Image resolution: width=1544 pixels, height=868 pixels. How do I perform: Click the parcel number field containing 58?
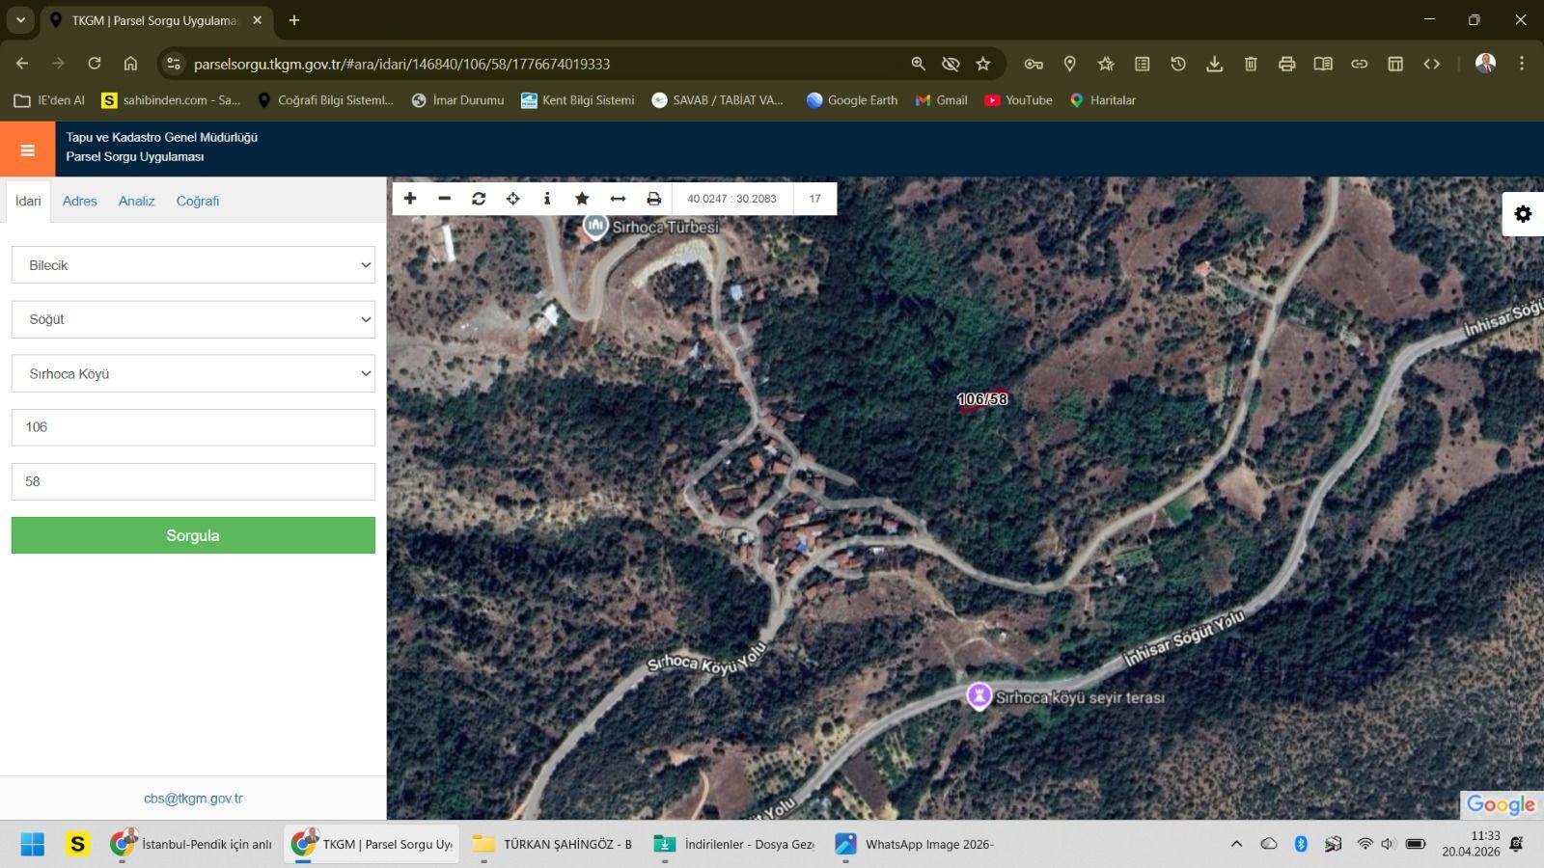(193, 481)
